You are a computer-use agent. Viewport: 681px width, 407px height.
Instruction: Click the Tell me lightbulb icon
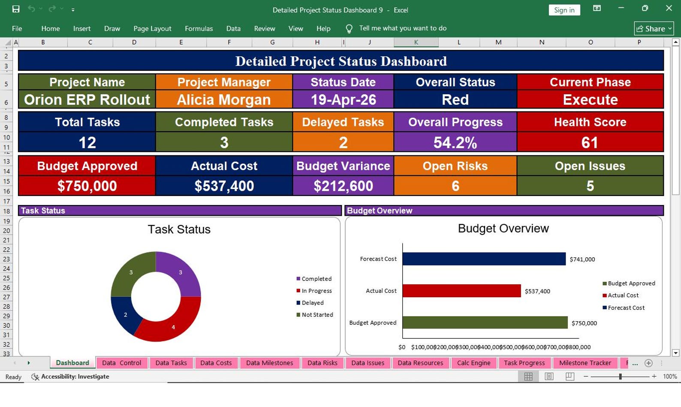pyautogui.click(x=349, y=29)
